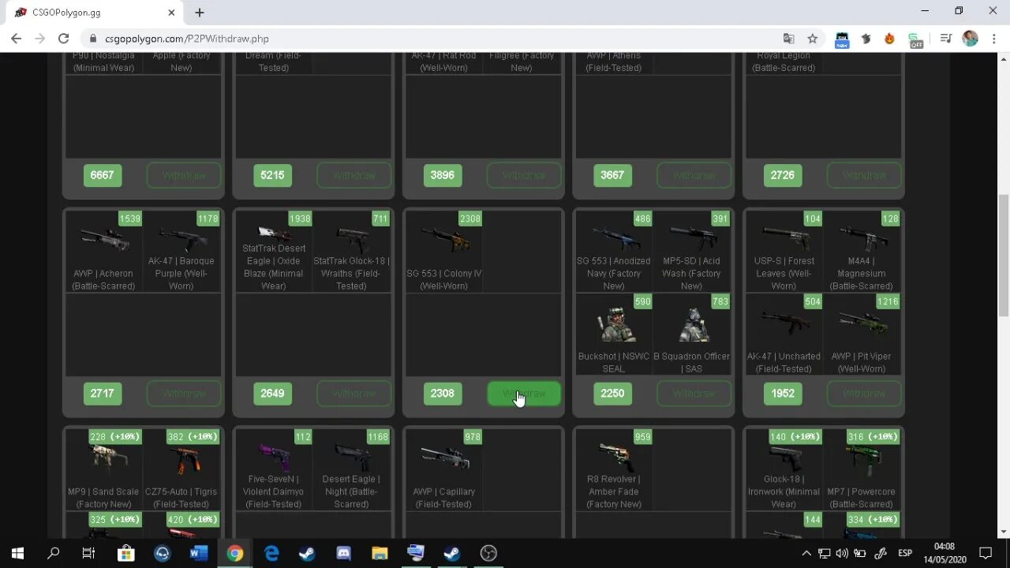The height and width of the screenshot is (568, 1010).
Task: Open OBS Studio from taskbar
Action: (x=488, y=553)
